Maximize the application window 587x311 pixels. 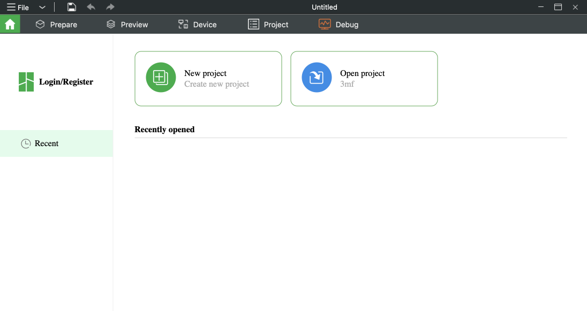coord(558,7)
